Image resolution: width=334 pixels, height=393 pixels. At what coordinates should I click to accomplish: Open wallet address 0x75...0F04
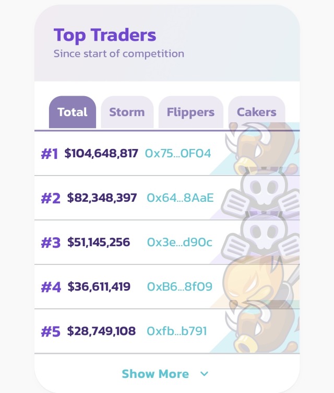coord(178,154)
